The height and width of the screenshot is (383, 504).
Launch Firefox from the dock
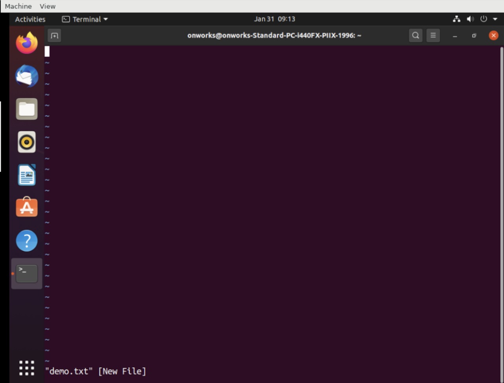tap(27, 43)
